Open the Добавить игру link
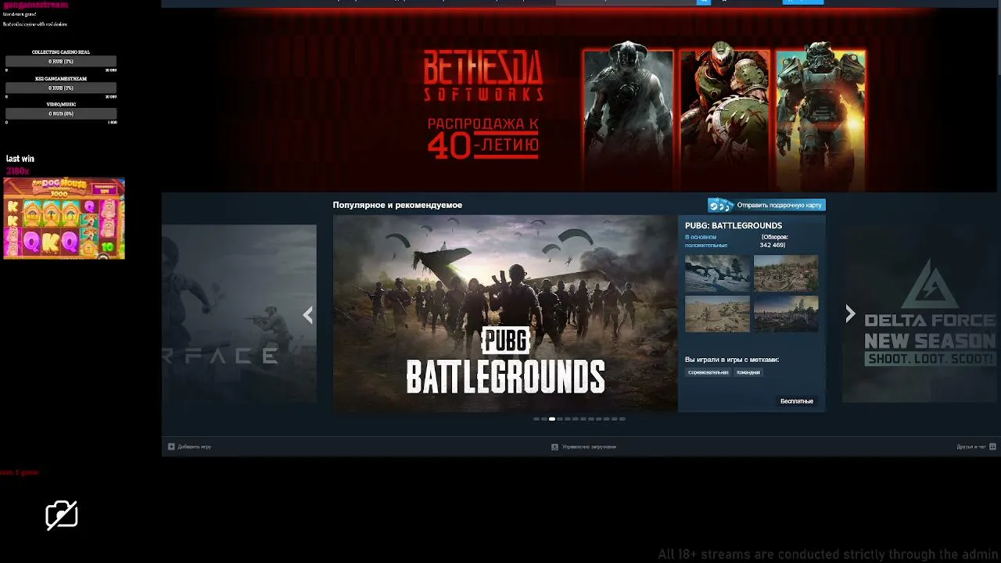1001x563 pixels. (194, 446)
